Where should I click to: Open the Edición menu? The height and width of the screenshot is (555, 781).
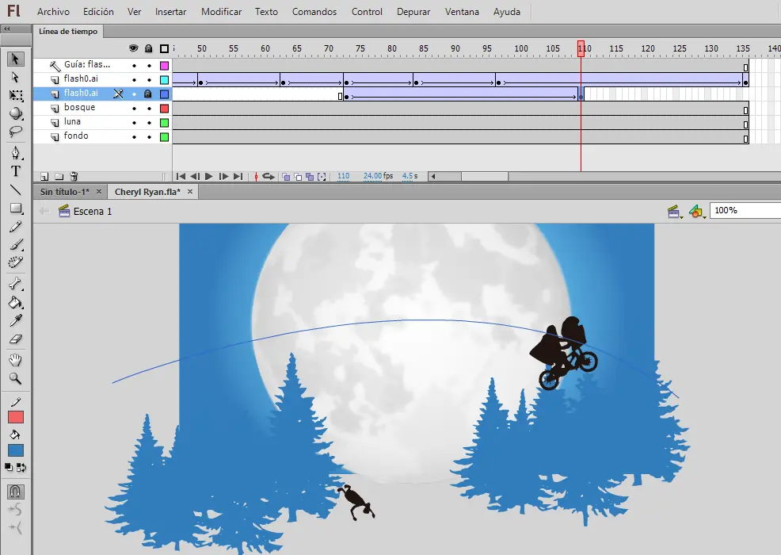98,11
